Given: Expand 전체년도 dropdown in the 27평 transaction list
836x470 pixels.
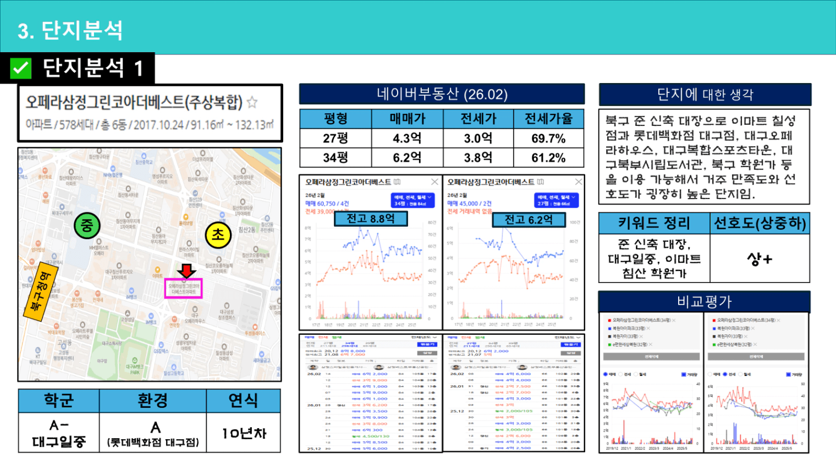Looking at the screenshot, I should (x=567, y=338).
